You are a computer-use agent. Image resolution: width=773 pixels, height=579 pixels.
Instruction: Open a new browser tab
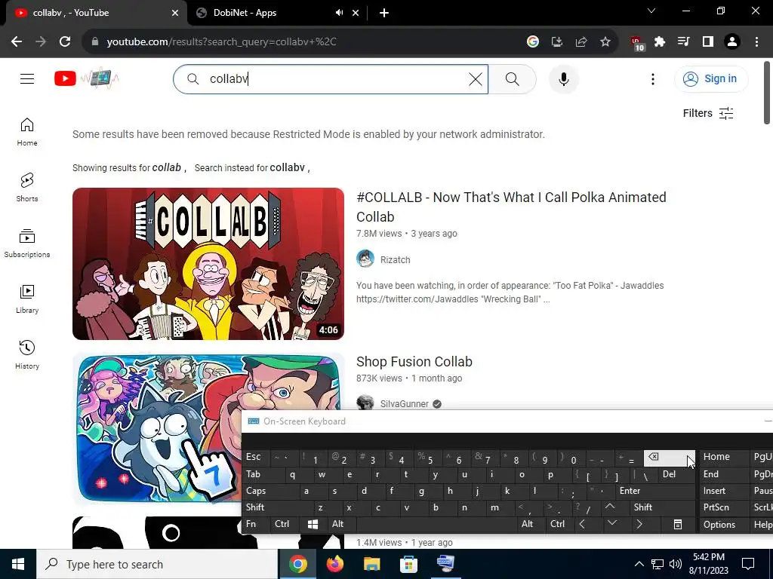click(x=384, y=13)
